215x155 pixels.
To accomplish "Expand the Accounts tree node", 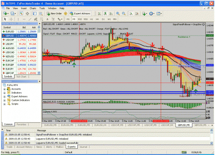I will tap(4, 89).
